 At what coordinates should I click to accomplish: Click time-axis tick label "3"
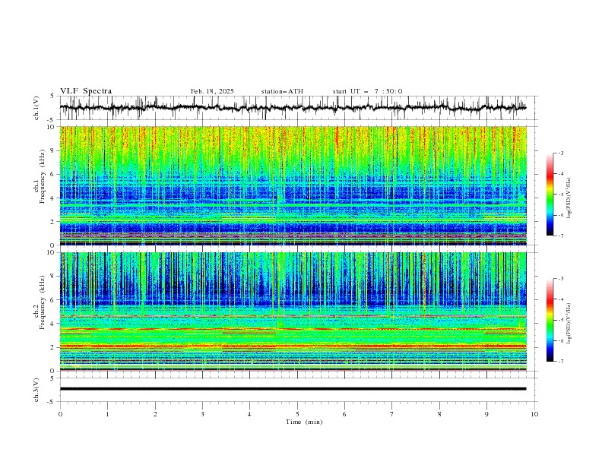(x=202, y=414)
